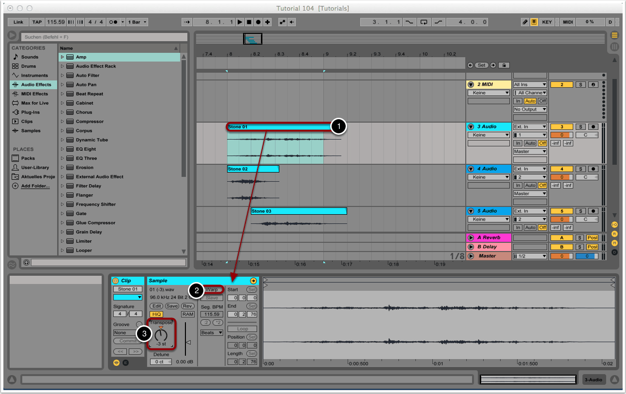Click the Follow arrow button
Image resolution: width=626 pixels, height=394 pixels.
pyautogui.click(x=186, y=22)
